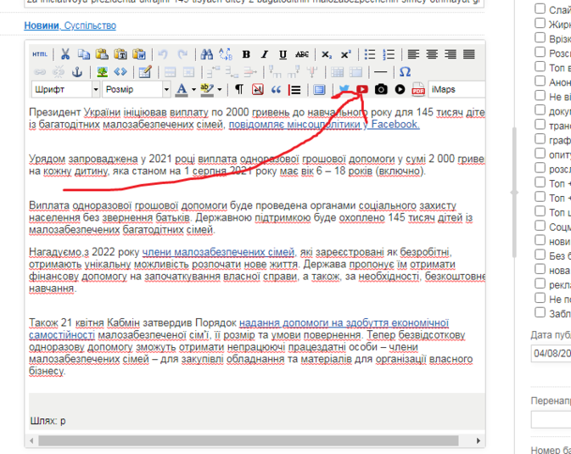The width and height of the screenshot is (571, 454).
Task: Toggle bold formatting in editor
Action: pos(246,54)
